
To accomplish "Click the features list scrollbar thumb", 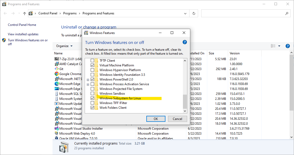I will tap(185, 101).
